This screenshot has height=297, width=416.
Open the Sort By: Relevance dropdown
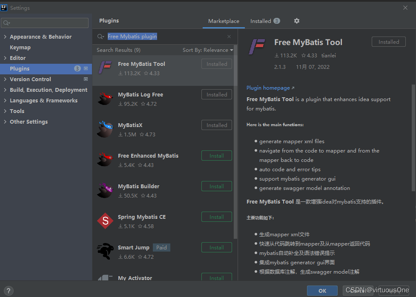click(208, 50)
